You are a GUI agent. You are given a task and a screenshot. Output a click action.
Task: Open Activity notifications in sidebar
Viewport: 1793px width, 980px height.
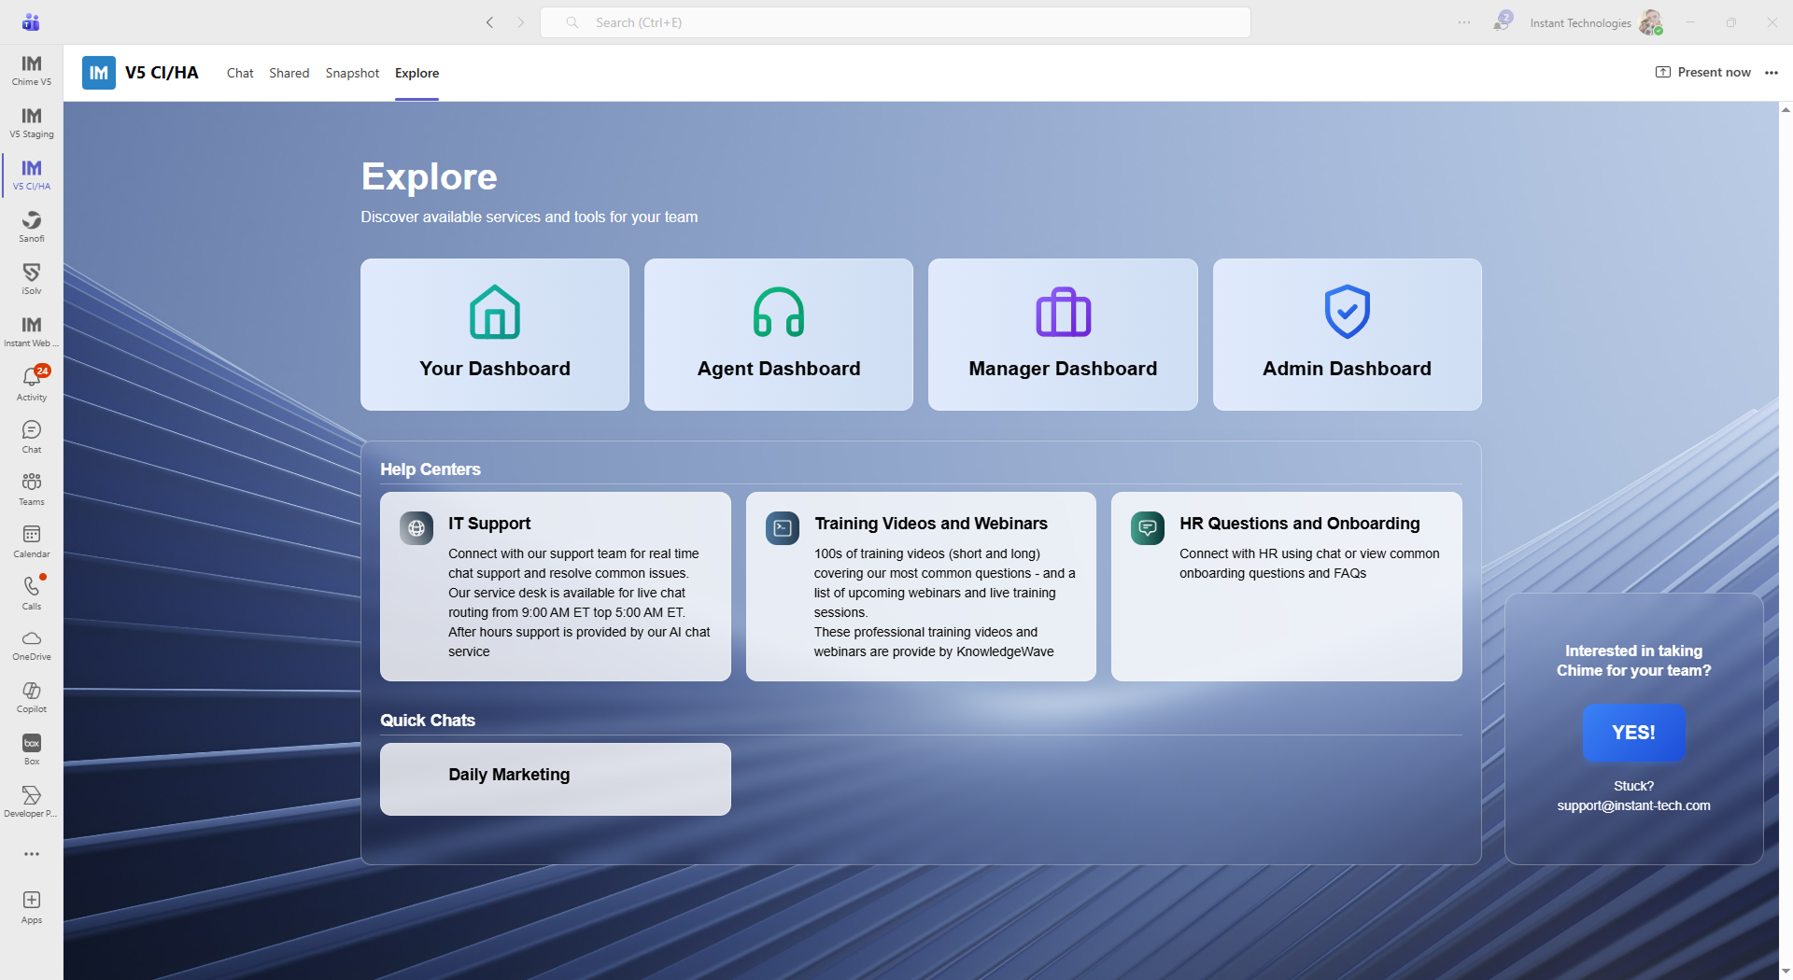(x=32, y=384)
